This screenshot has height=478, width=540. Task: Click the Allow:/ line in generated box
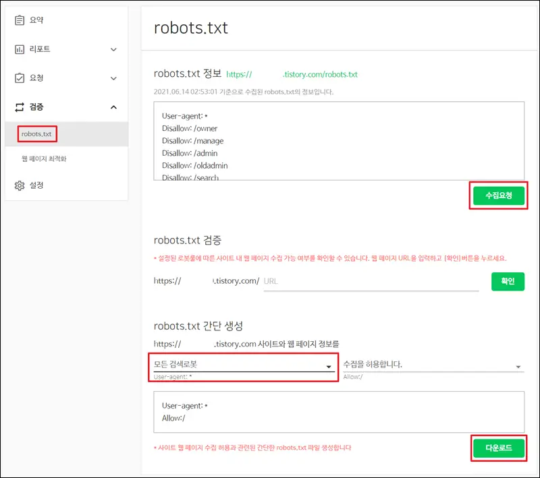173,418
